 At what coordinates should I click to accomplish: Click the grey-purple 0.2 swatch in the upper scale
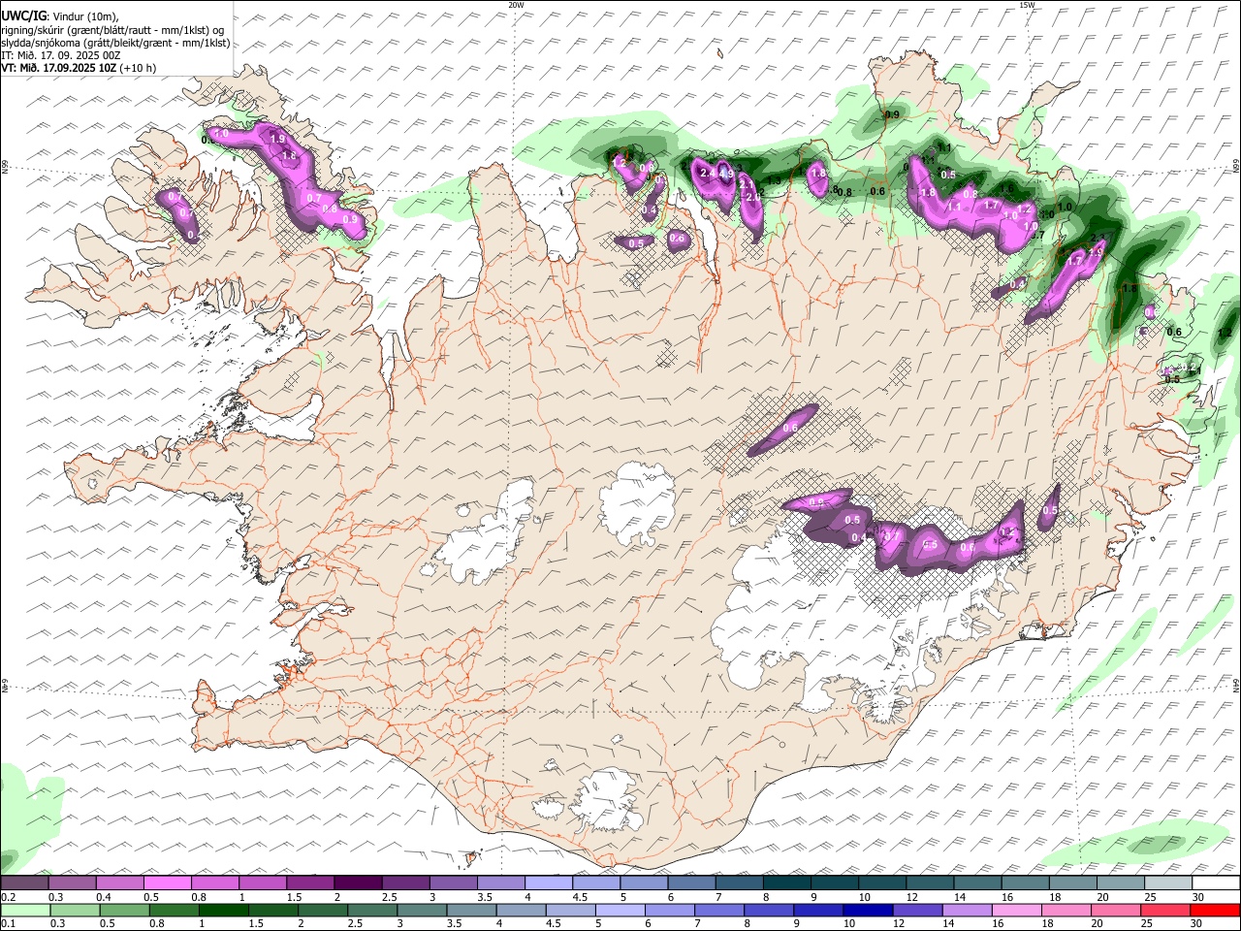24,883
